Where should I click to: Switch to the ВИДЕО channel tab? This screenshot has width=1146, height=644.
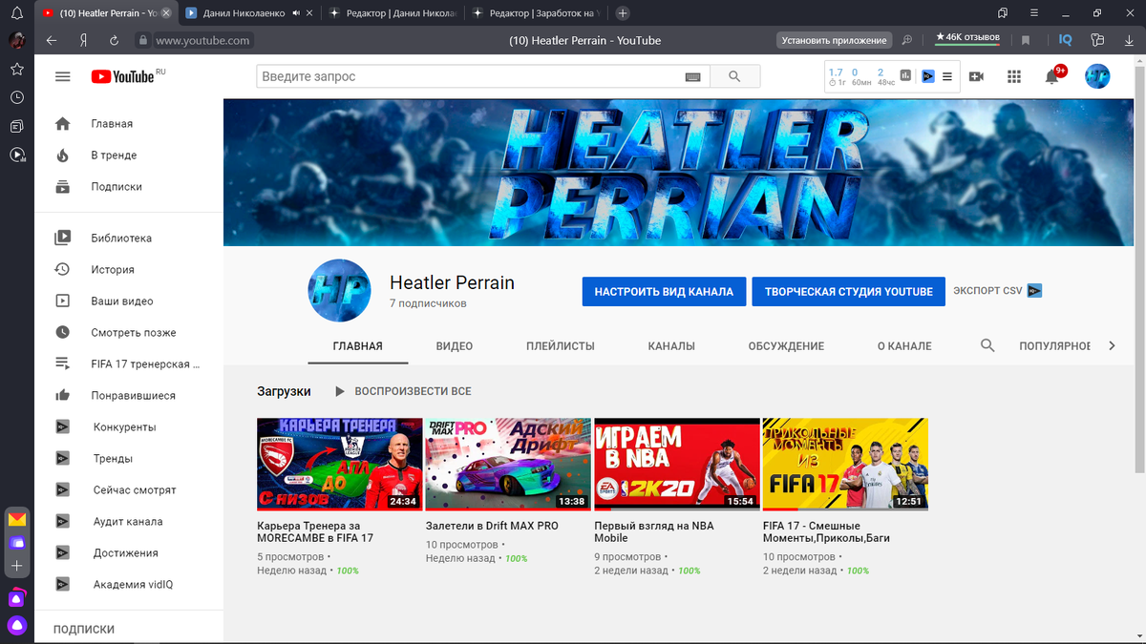click(x=455, y=346)
